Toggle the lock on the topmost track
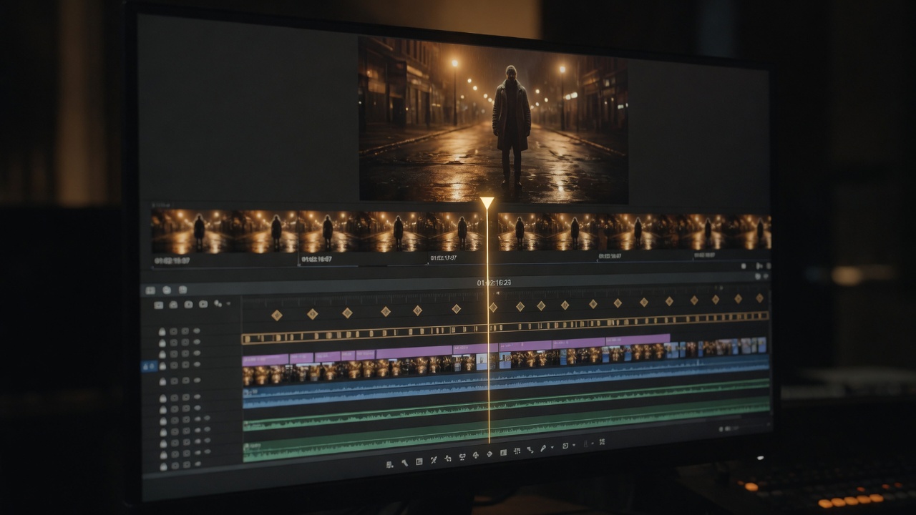Screen dimensions: 916x515 pos(162,331)
